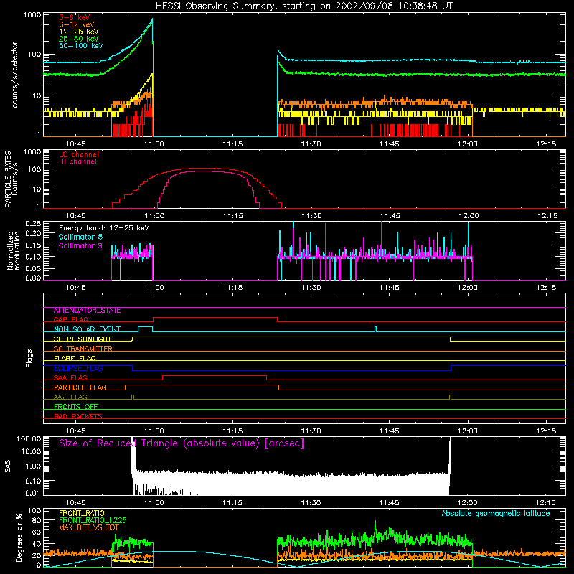Click the SAA_FLAG label
Viewport: 574px width, 574px height.
[70, 377]
